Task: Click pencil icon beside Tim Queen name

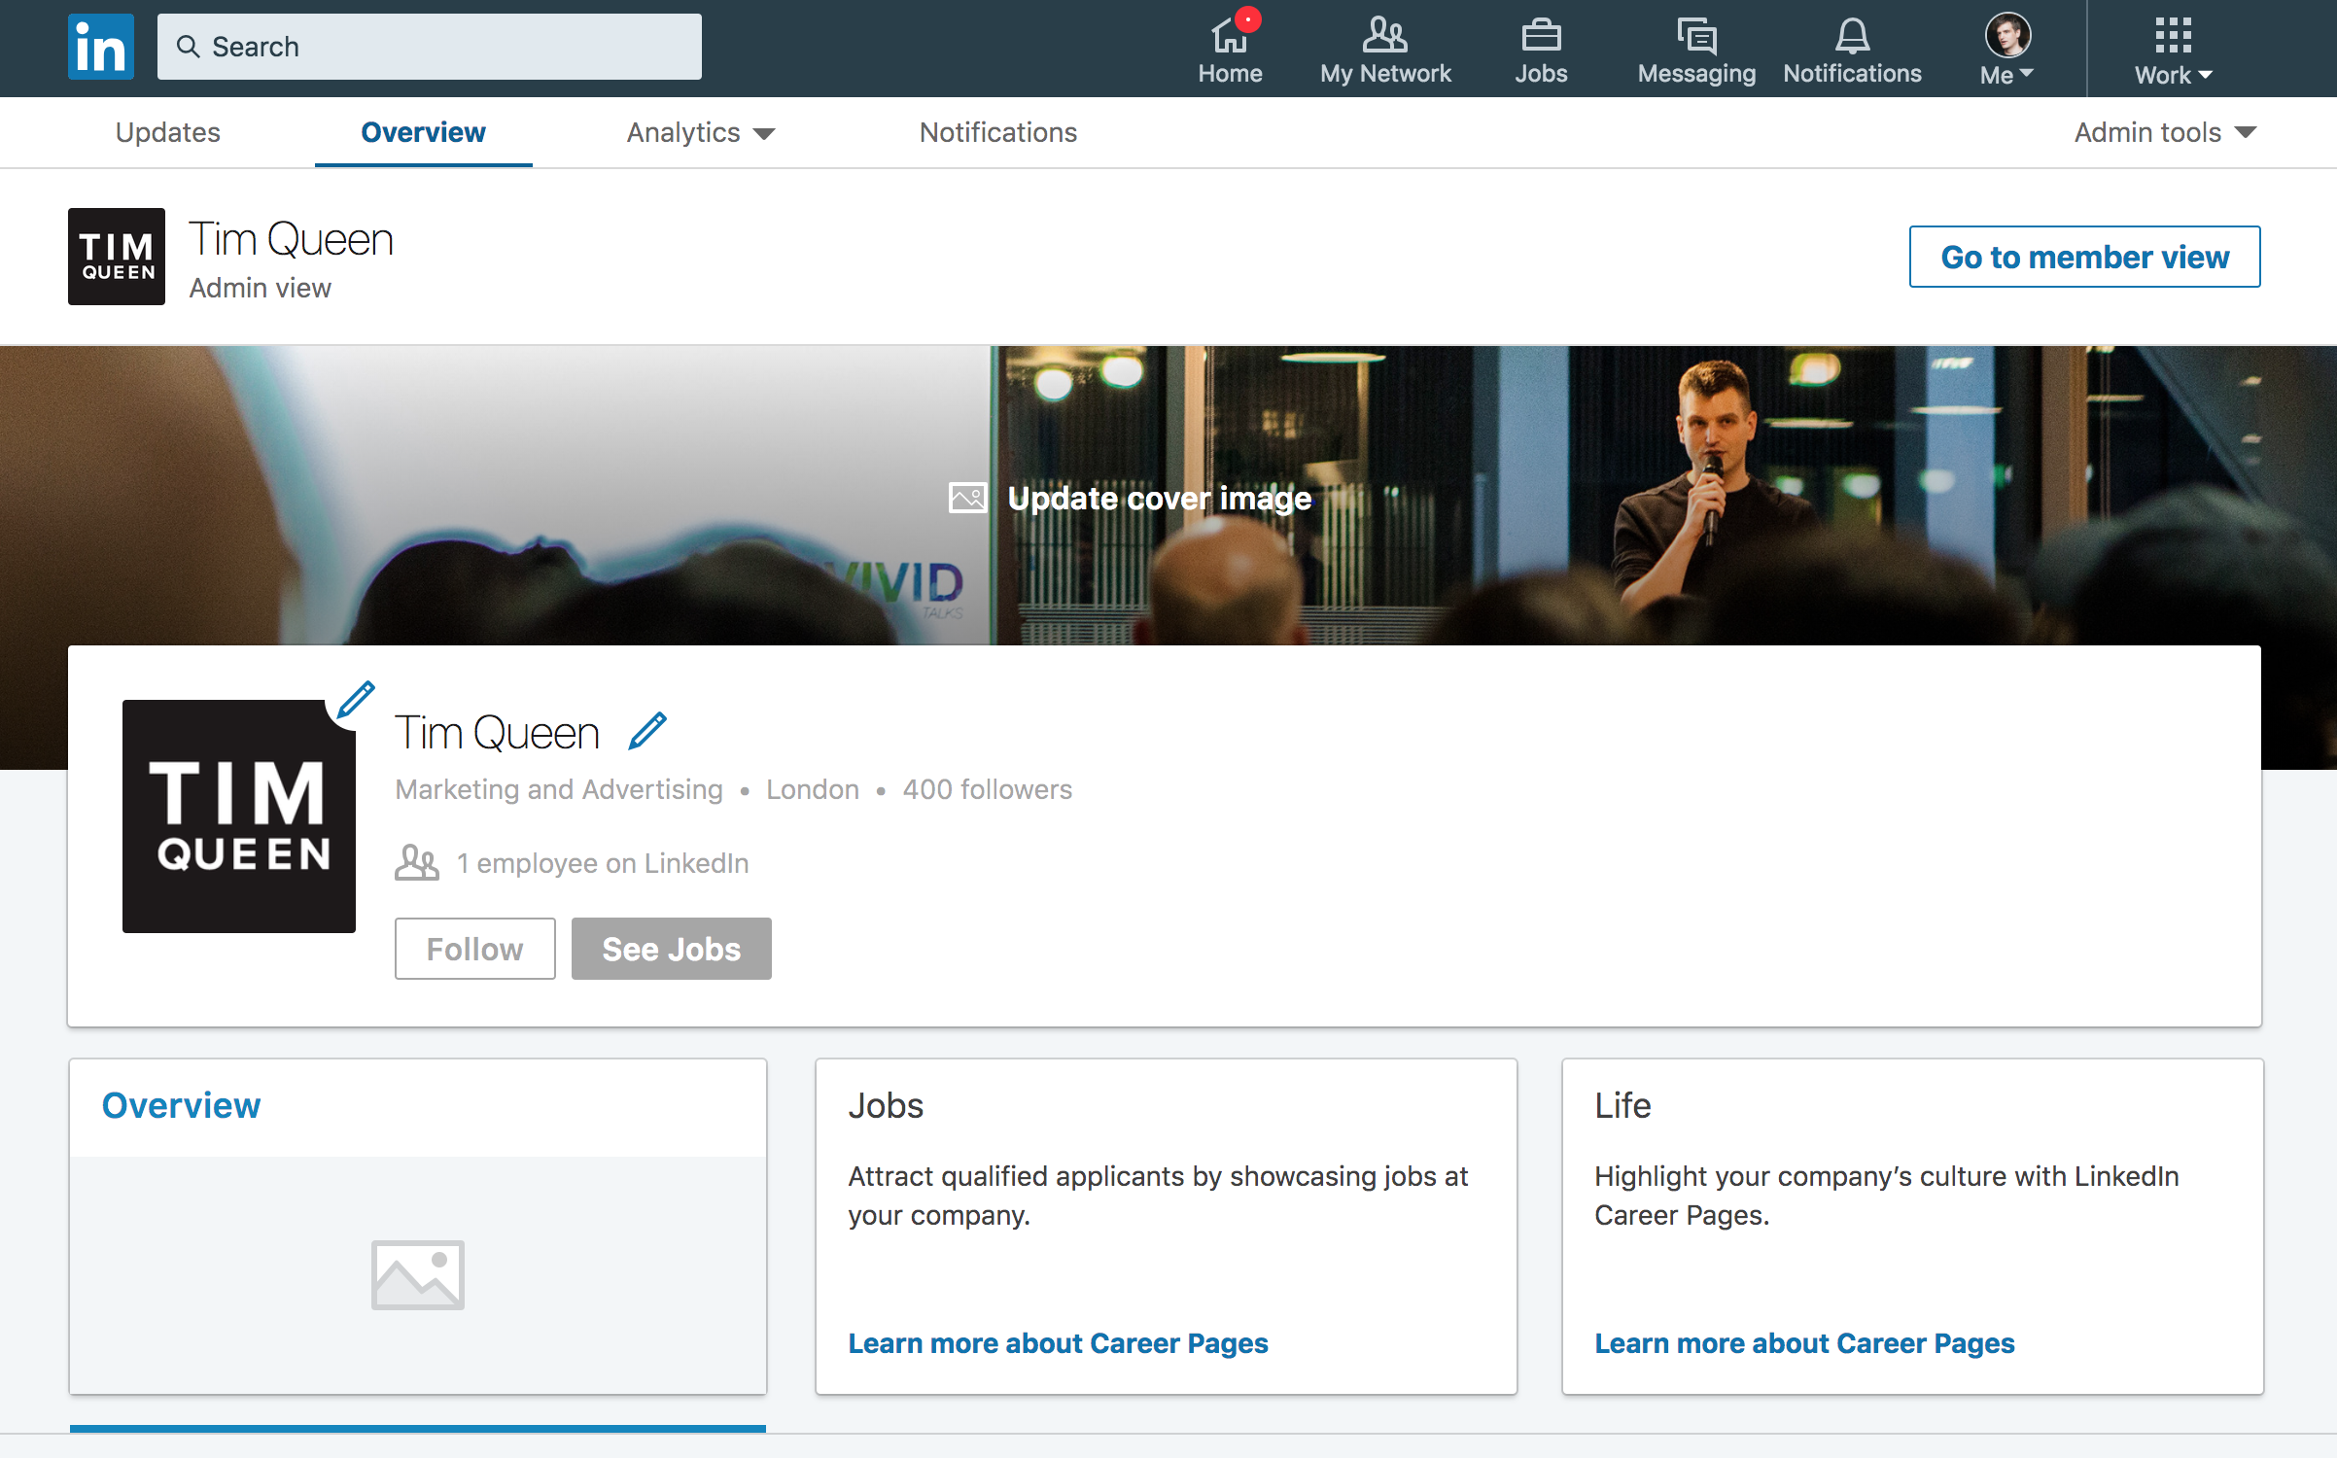Action: (x=647, y=731)
